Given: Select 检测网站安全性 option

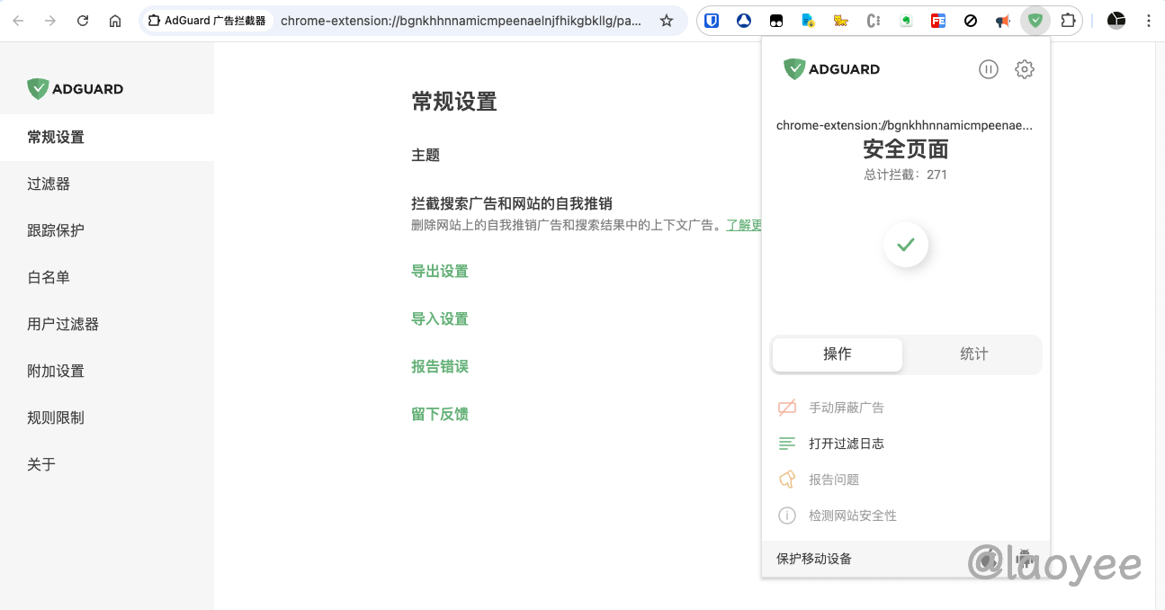Looking at the screenshot, I should pyautogui.click(x=852, y=516).
